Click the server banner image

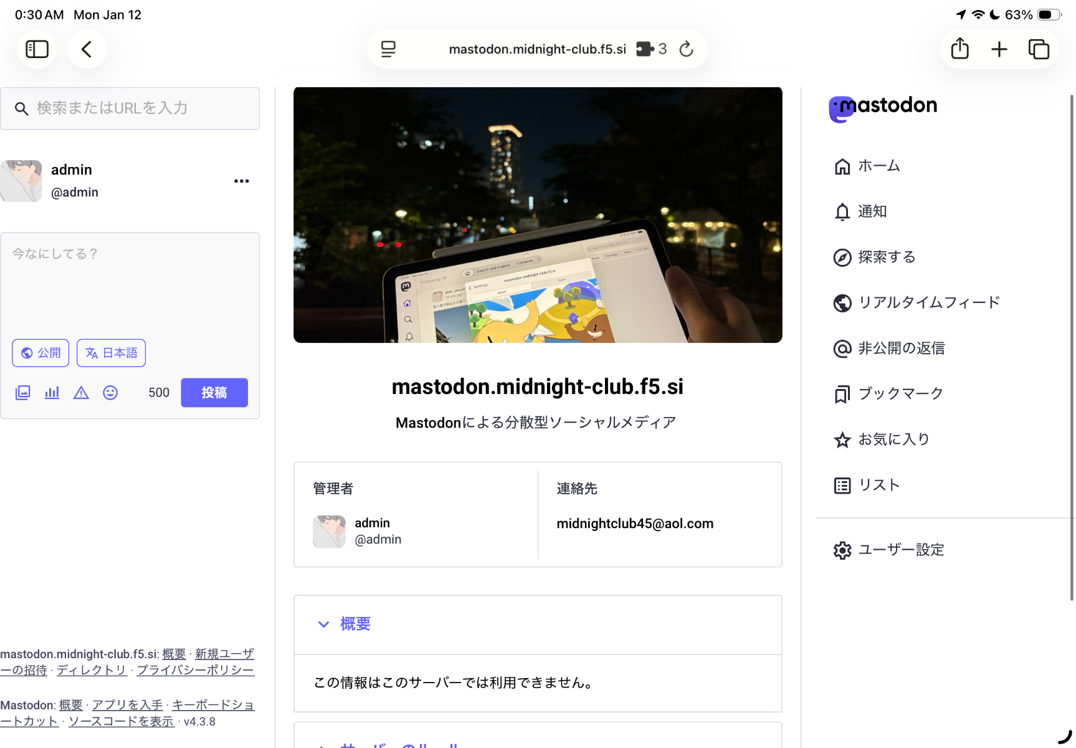(x=538, y=215)
